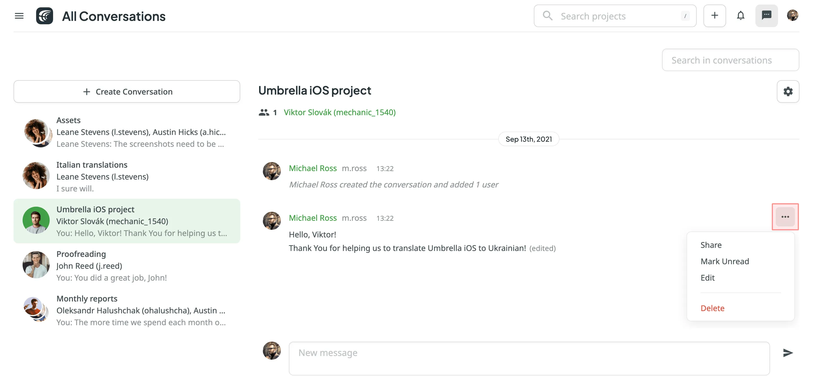Open conversation settings gear

point(788,91)
